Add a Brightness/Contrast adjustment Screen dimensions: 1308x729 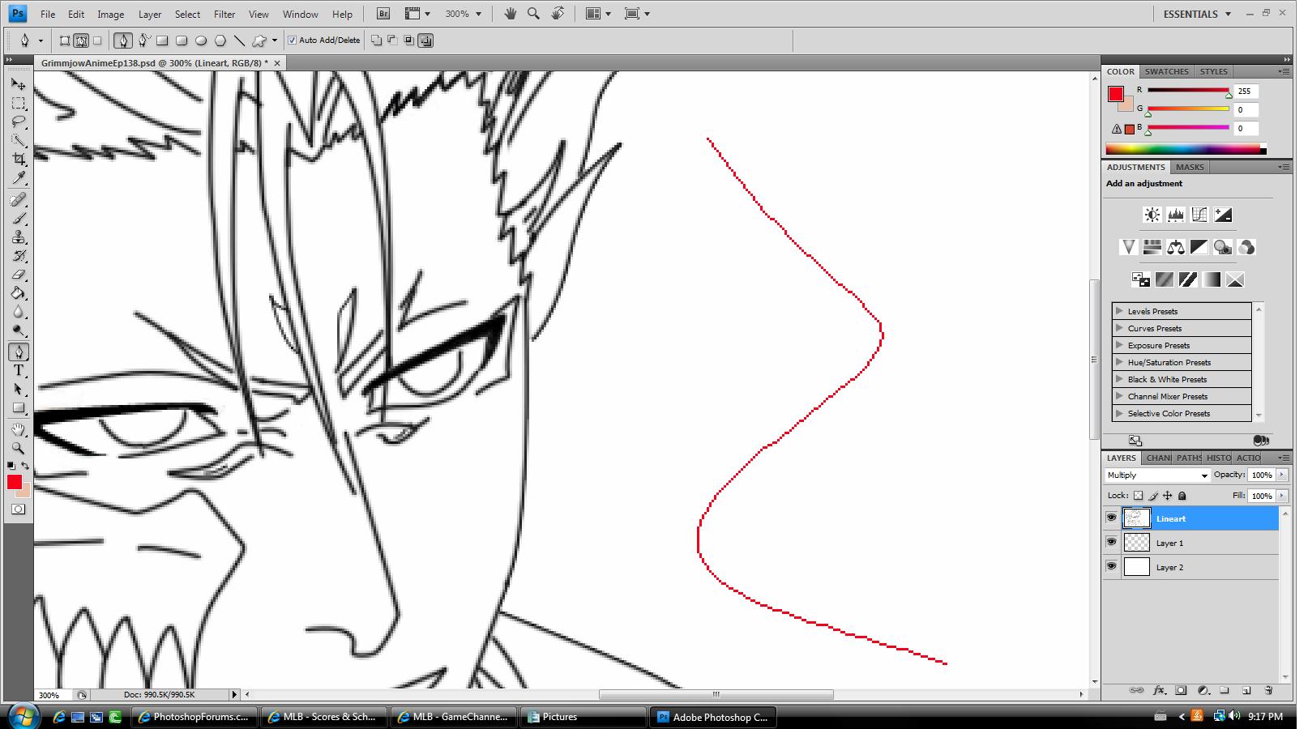[x=1152, y=215]
